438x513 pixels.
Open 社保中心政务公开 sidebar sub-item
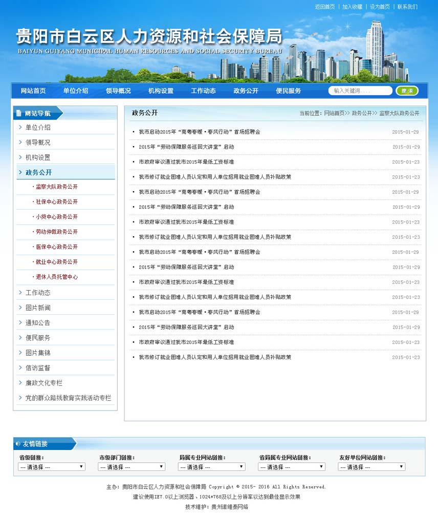pos(57,202)
